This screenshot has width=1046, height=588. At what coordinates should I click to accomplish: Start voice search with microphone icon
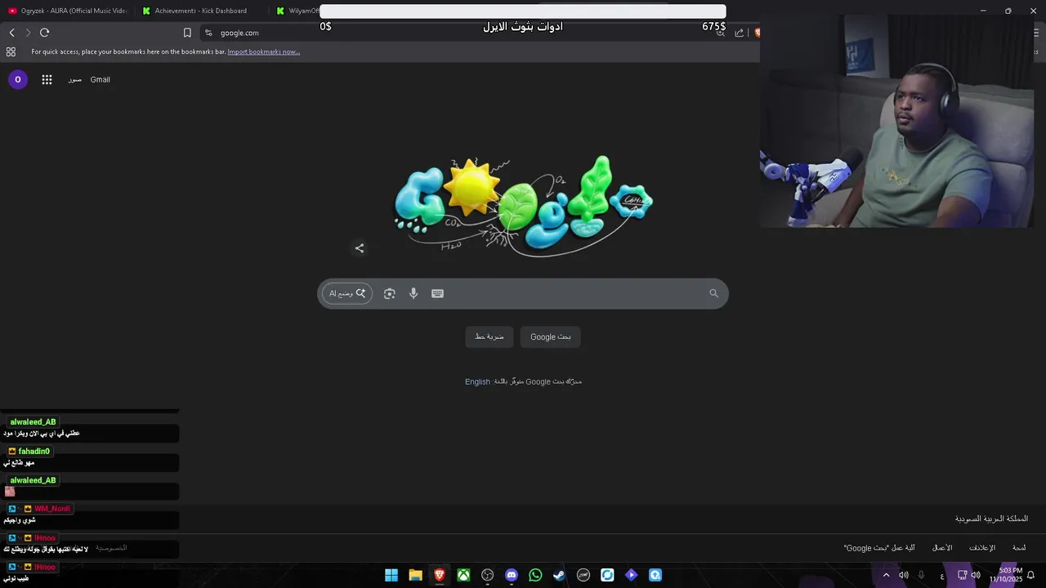coord(413,293)
